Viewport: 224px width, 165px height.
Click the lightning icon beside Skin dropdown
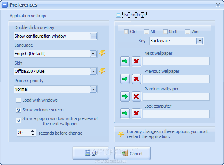coord(102,71)
